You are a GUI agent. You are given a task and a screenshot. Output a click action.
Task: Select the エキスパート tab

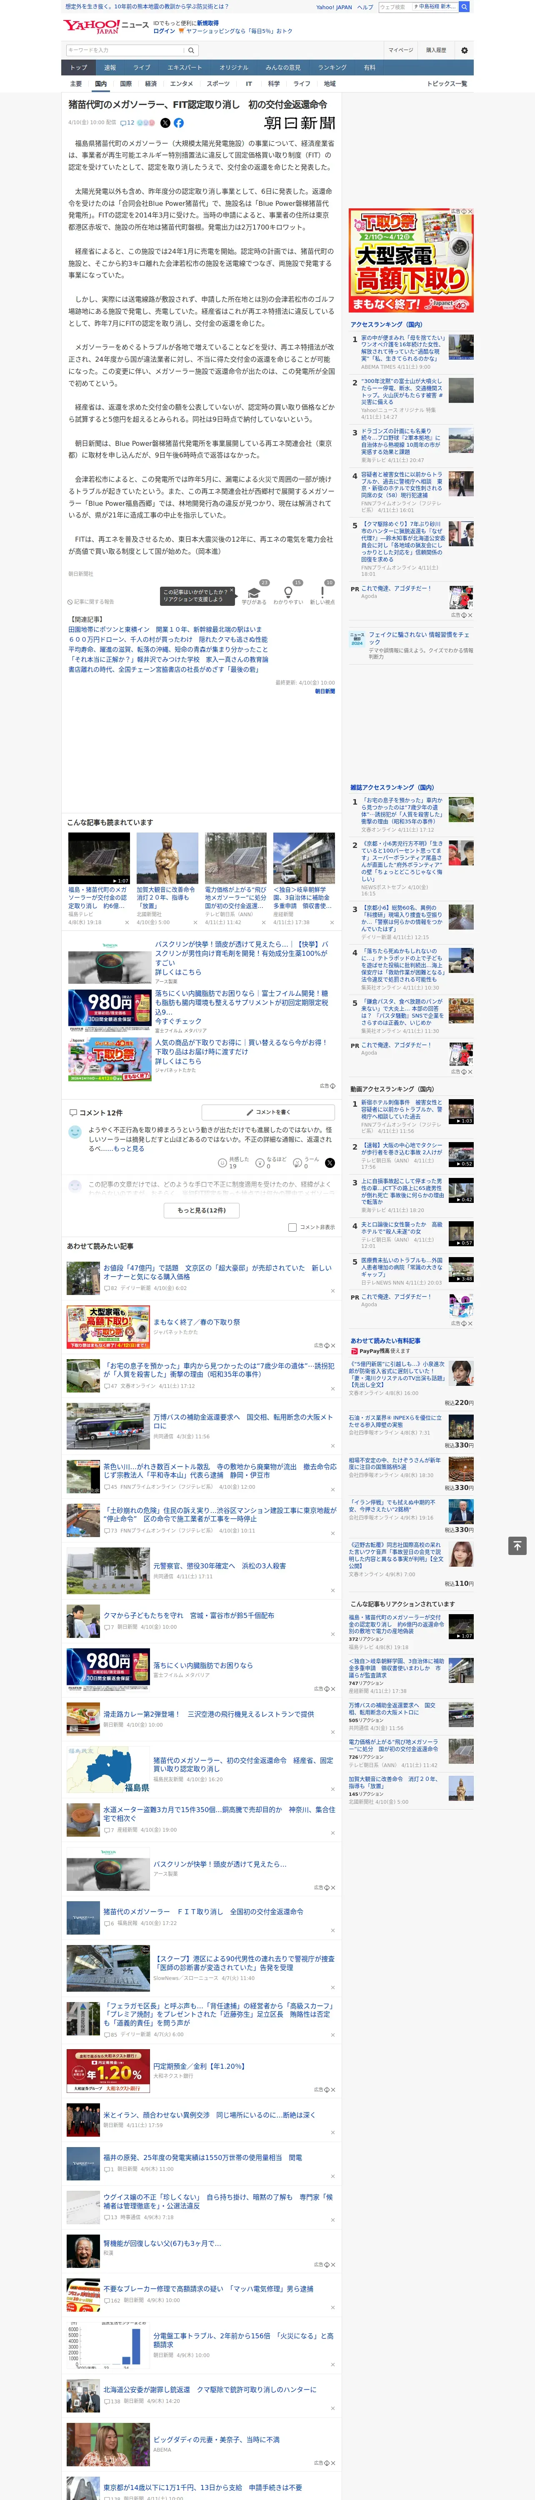(185, 68)
